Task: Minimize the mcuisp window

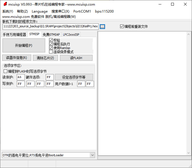Action: click(160, 4)
